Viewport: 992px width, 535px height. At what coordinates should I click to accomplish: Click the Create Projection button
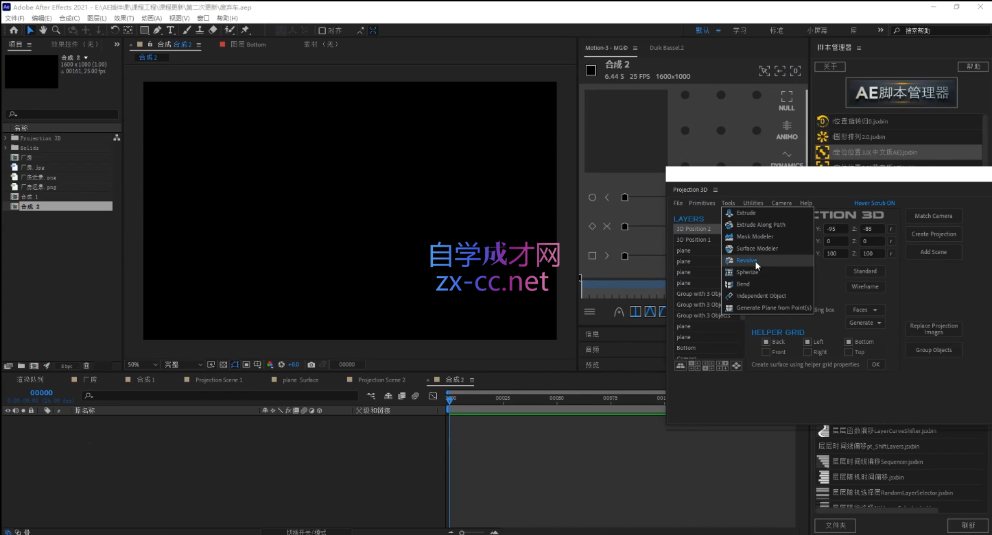(x=933, y=234)
